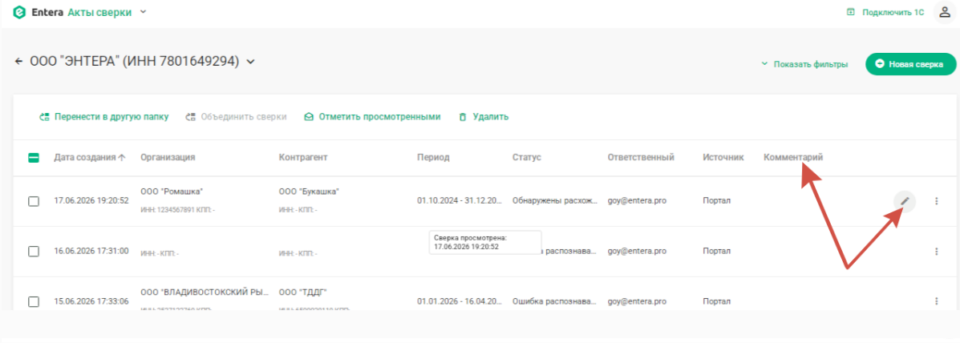Edit comment with the pencil icon
The image size is (960, 343).
905,200
